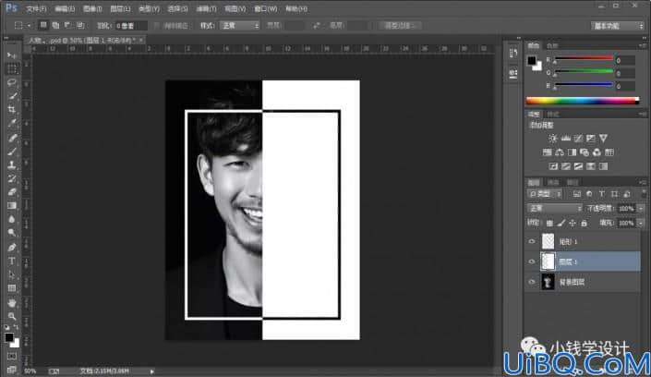Select the Rectangular Marquee tool in toolbox

(12, 68)
